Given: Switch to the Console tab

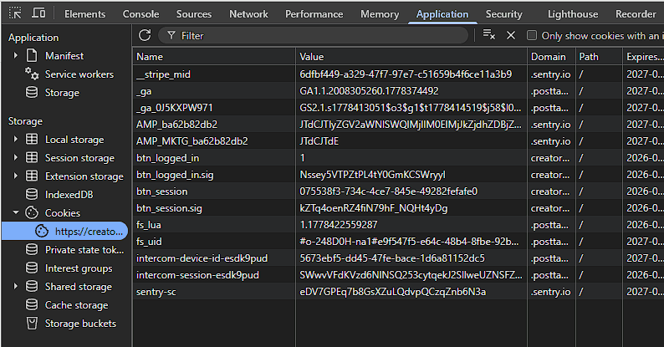Looking at the screenshot, I should 141,14.
